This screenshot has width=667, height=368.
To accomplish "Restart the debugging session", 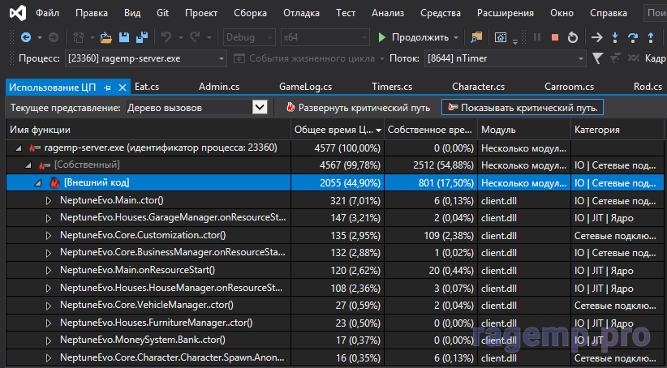I will [573, 37].
